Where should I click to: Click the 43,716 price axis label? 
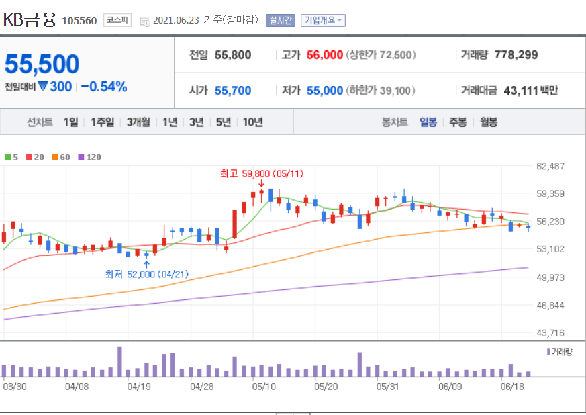click(x=550, y=333)
